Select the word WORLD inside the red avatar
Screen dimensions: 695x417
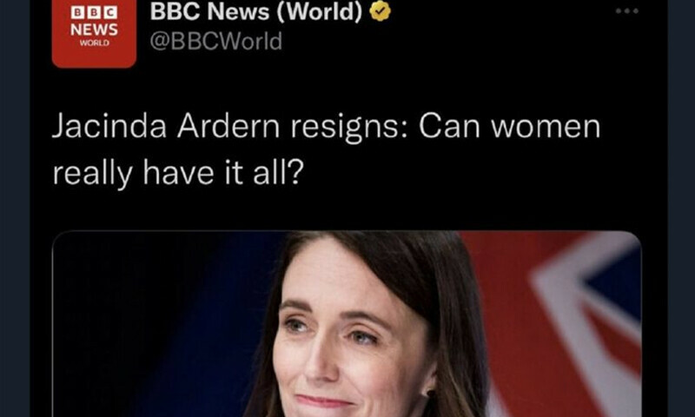94,43
